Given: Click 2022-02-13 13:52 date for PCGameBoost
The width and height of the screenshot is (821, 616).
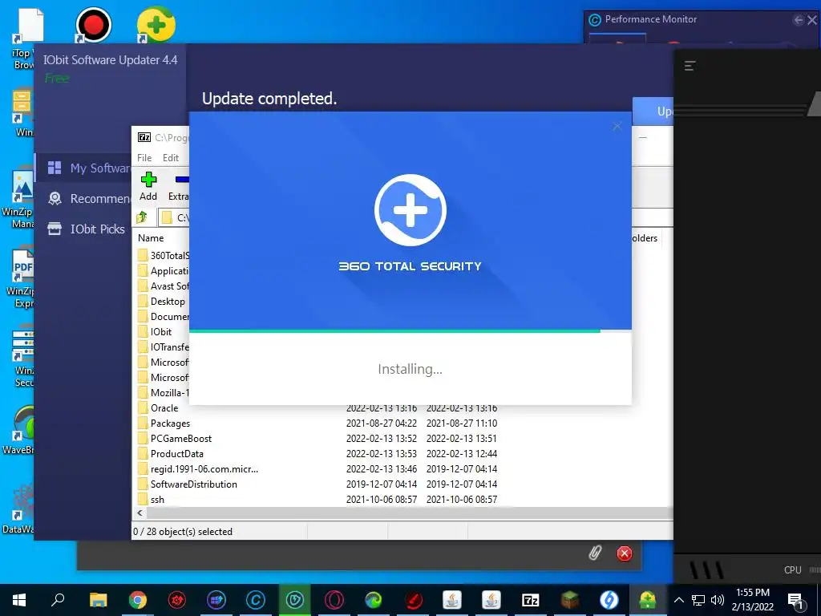Looking at the screenshot, I should point(381,439).
